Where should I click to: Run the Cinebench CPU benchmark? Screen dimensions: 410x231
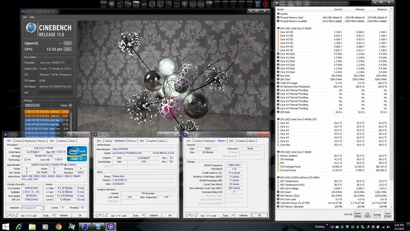click(68, 49)
